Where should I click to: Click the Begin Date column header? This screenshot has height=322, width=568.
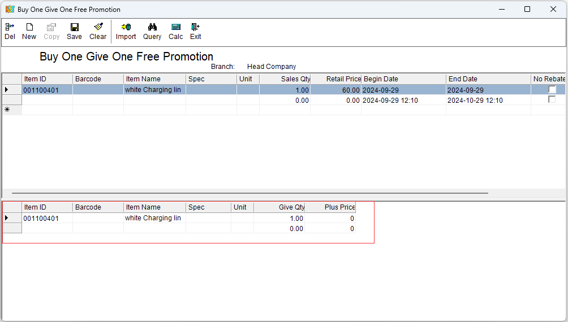click(403, 79)
